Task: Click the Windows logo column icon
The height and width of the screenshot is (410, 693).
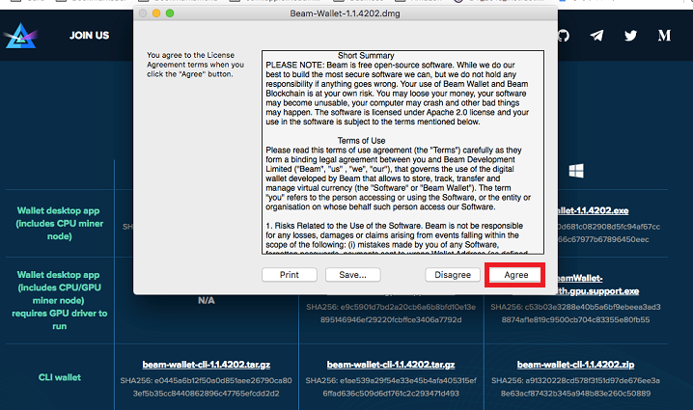Action: pos(576,171)
